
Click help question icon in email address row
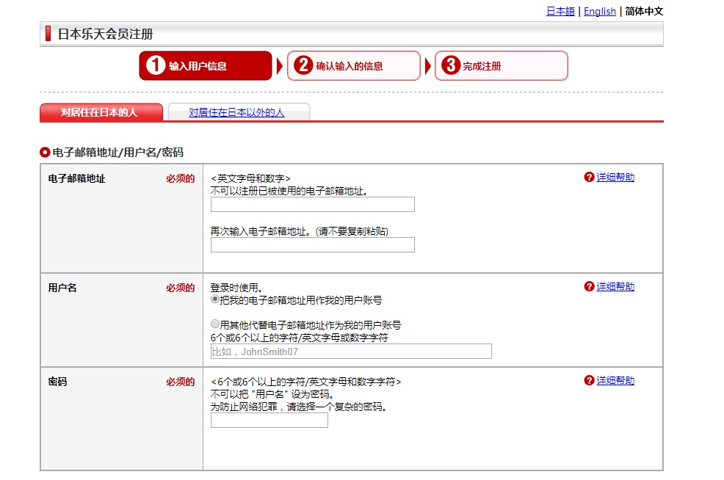pos(589,178)
